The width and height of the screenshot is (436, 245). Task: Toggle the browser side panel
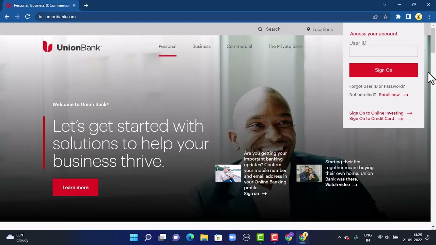408,17
